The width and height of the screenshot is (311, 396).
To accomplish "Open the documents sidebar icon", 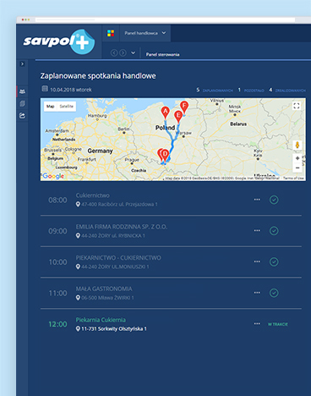I will click(22, 103).
